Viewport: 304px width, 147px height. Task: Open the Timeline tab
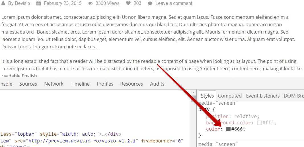(x=80, y=84)
